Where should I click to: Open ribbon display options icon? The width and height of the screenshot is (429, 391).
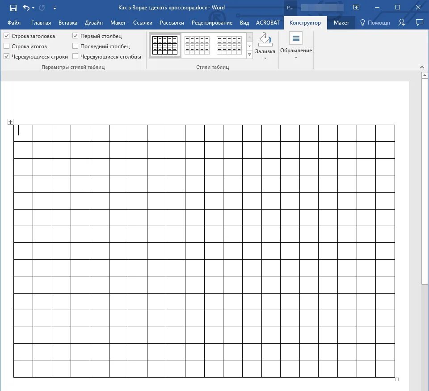[356, 8]
